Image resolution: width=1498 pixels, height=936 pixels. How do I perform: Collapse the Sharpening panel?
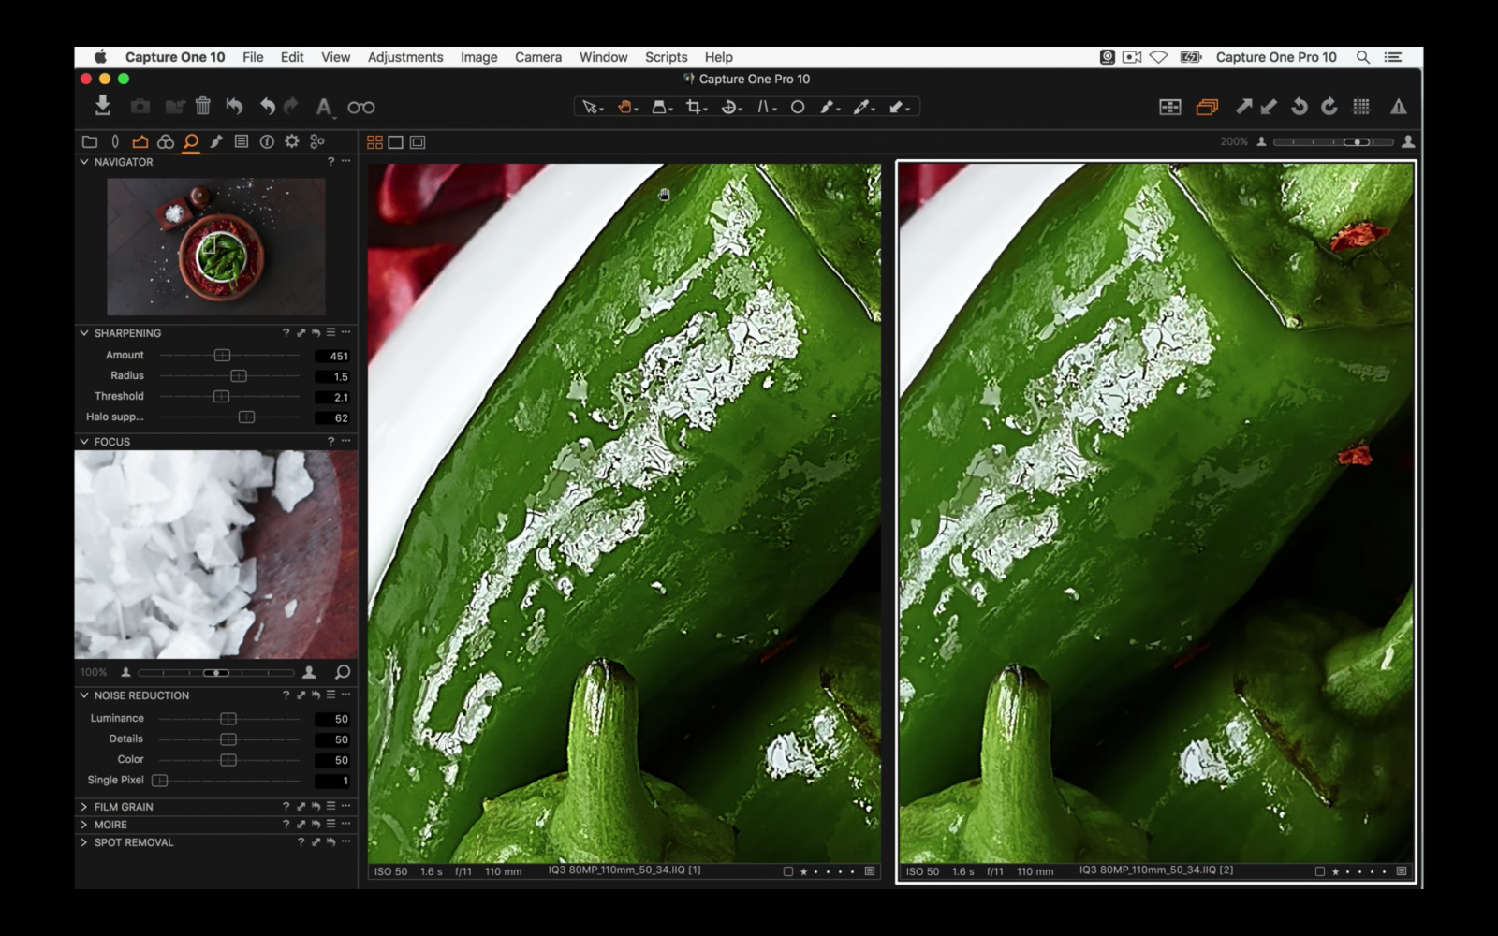(x=83, y=333)
